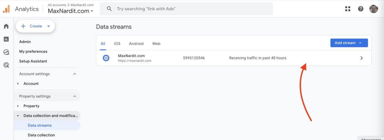Switch to the iOS tab

[x=117, y=44]
